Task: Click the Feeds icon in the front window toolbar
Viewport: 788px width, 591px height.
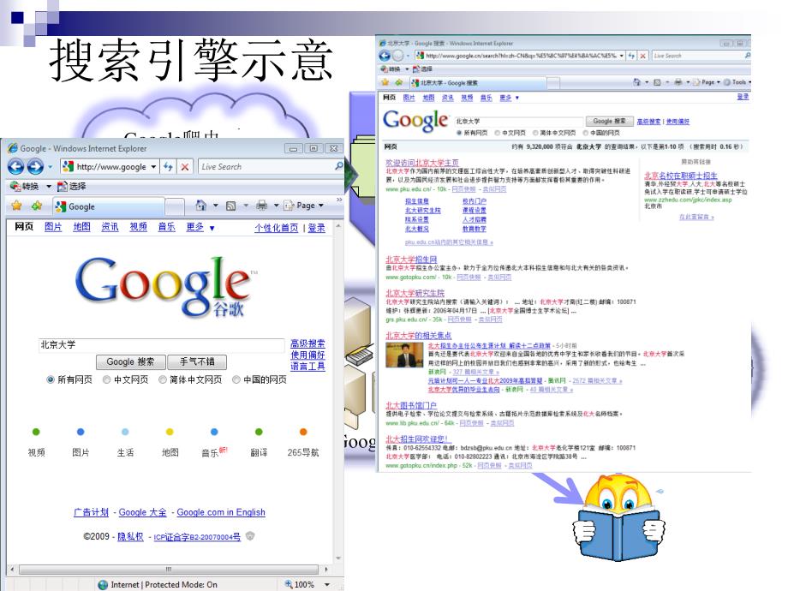Action: point(230,206)
